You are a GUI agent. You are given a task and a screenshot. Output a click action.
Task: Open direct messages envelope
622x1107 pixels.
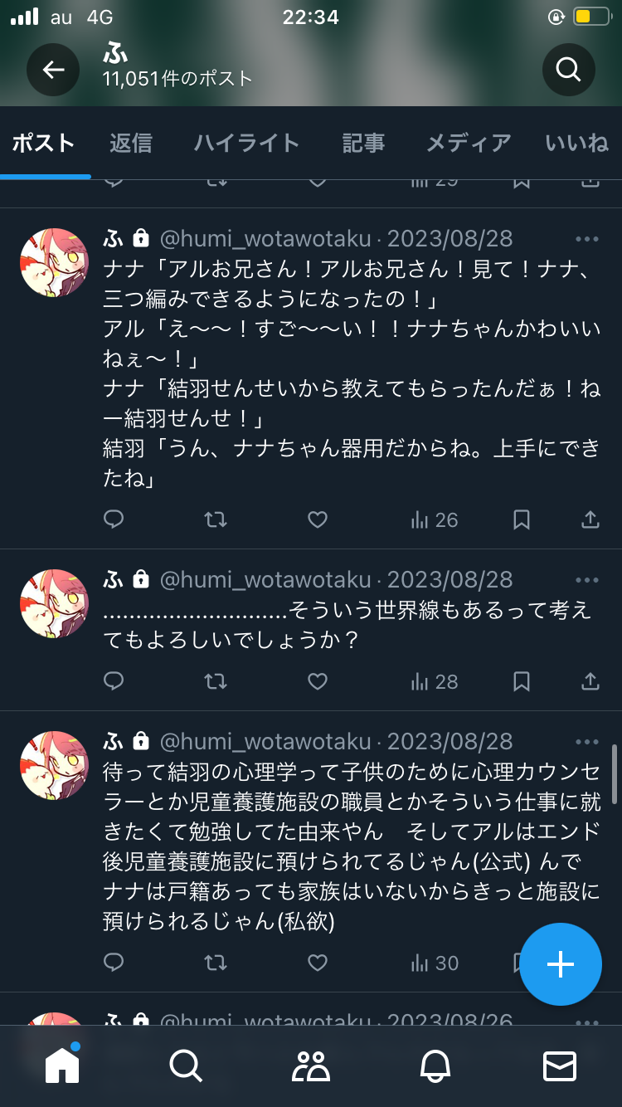click(560, 1066)
